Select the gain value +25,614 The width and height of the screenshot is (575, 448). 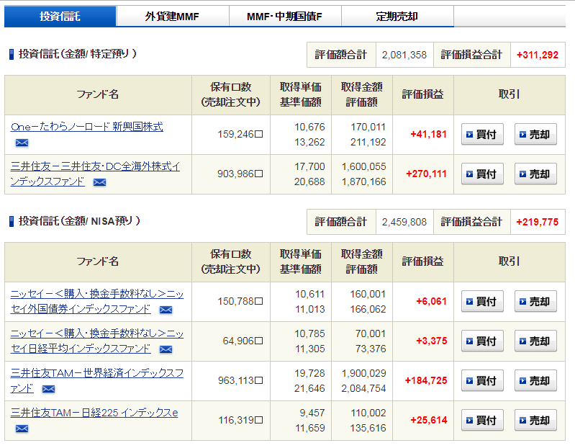tap(429, 421)
